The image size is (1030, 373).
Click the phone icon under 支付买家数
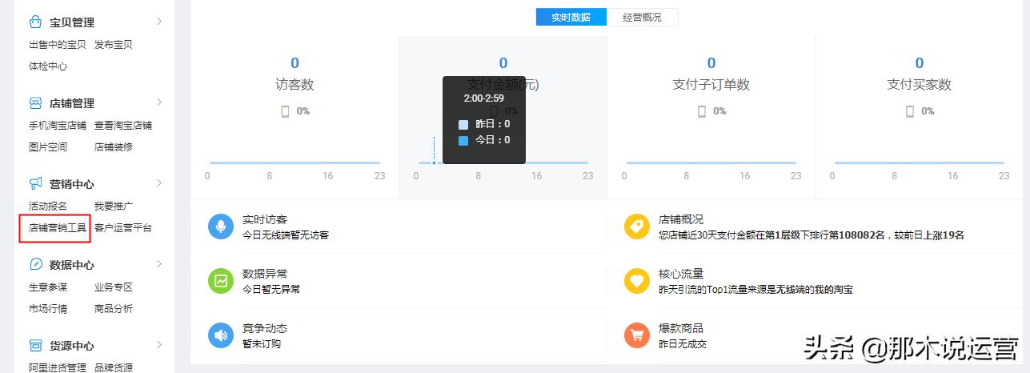tap(910, 111)
